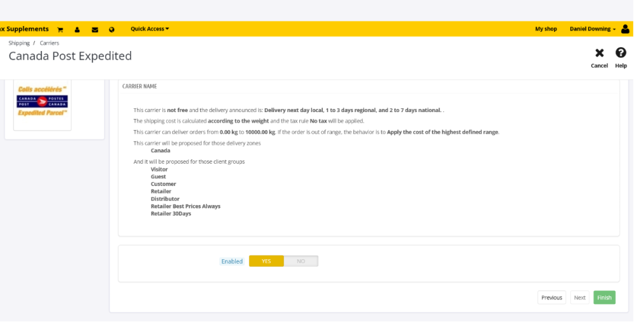Go to Shipping in breadcrumb
Viewport: 637px width, 323px height.
coord(19,43)
